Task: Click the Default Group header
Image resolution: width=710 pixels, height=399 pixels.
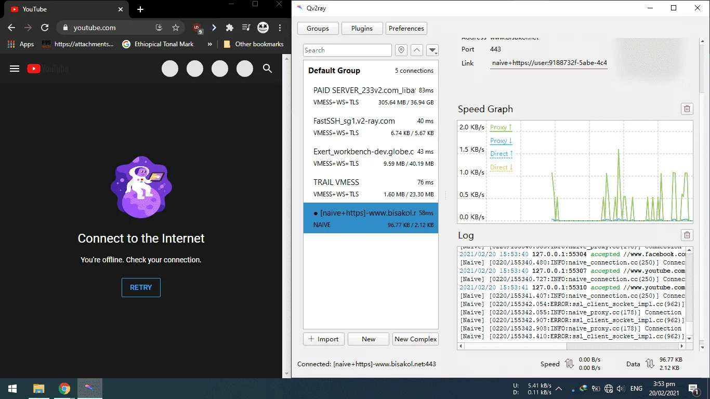Action: tap(371, 71)
